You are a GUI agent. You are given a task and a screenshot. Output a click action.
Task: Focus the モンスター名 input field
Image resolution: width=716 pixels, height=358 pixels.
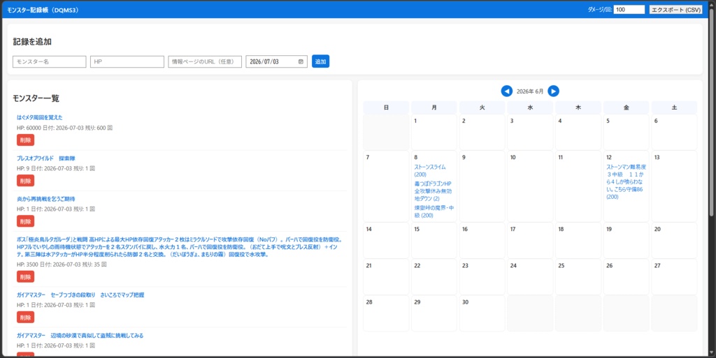[x=50, y=61]
